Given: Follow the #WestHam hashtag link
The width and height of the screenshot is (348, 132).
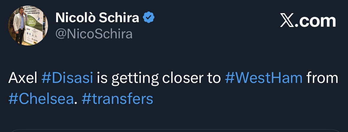Looking at the screenshot, I should 263,78.
